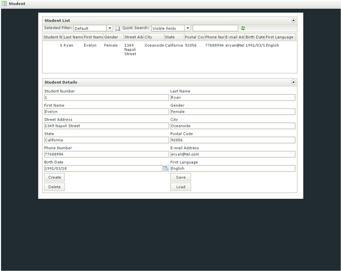Viewport: 341px width, 271px height.
Task: Select the '92056' cell in student list
Action: (191, 45)
